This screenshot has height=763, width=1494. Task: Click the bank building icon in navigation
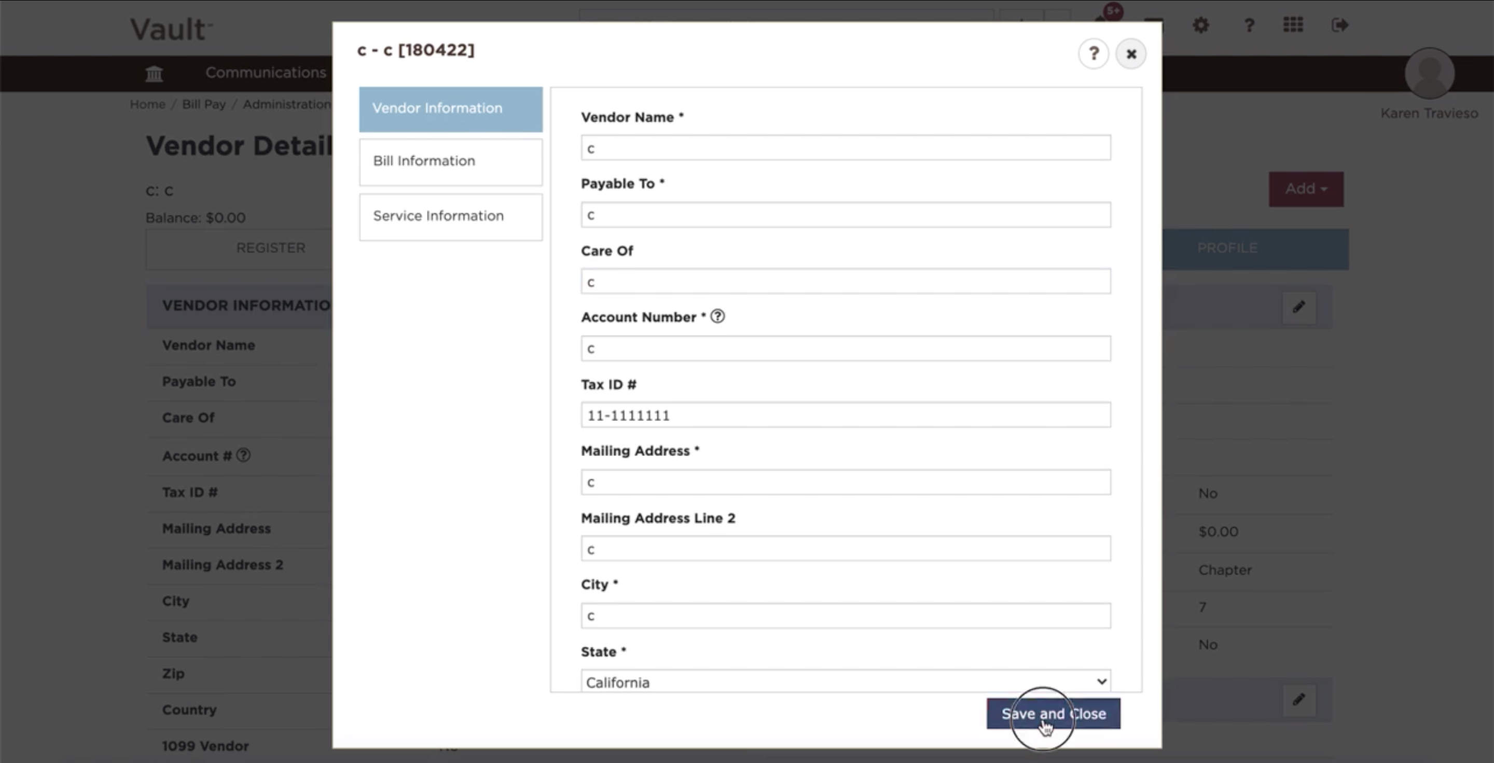click(x=153, y=73)
